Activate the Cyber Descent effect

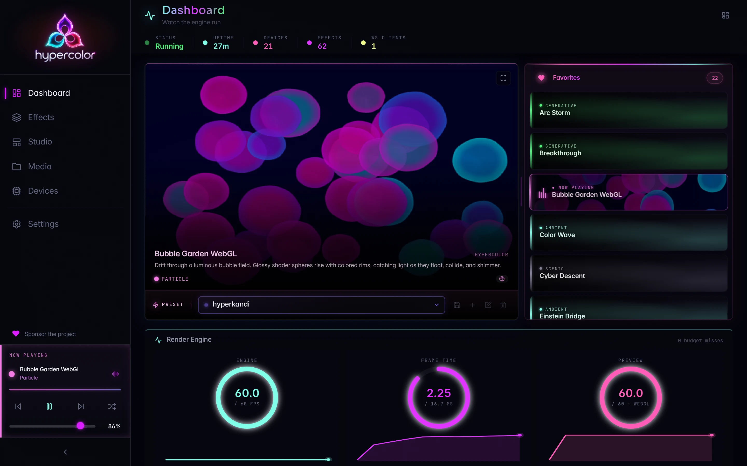tap(628, 273)
